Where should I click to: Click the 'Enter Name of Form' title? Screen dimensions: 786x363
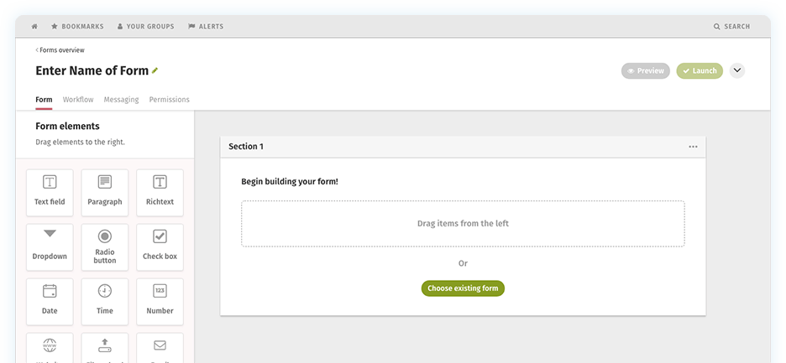coord(92,70)
